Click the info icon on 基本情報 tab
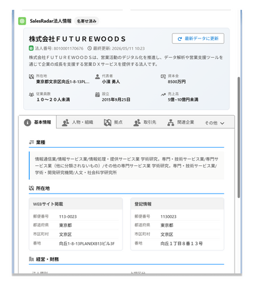Viewport: 254px width, 283px height. 28,123
